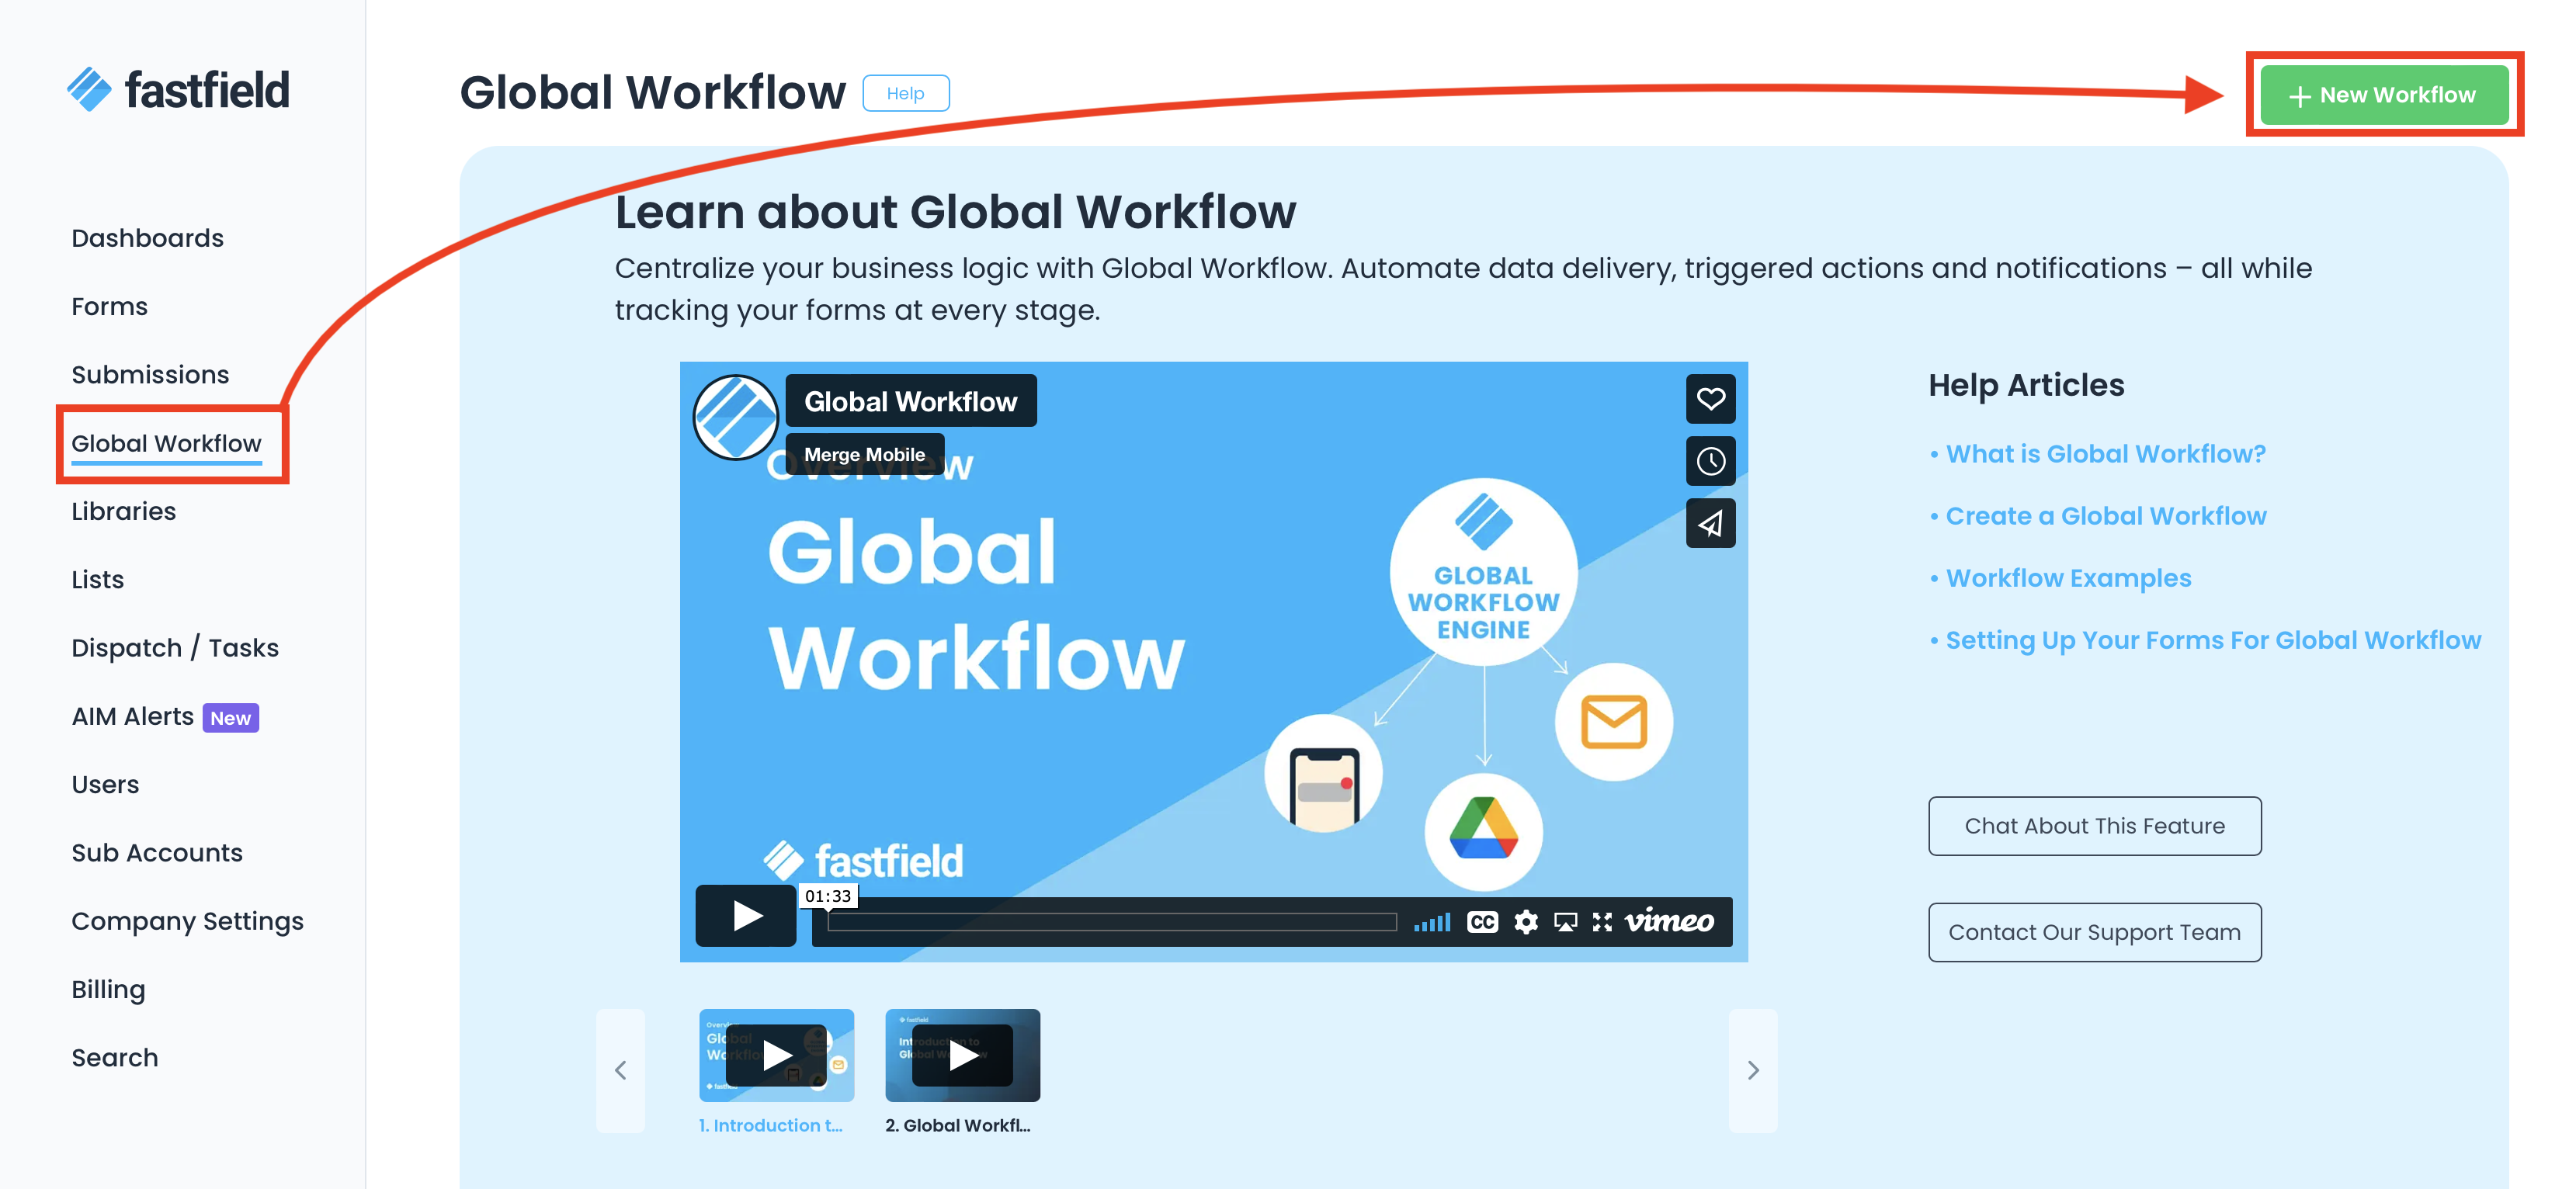The height and width of the screenshot is (1189, 2576).
Task: Open the Submissions menu item
Action: tap(150, 375)
